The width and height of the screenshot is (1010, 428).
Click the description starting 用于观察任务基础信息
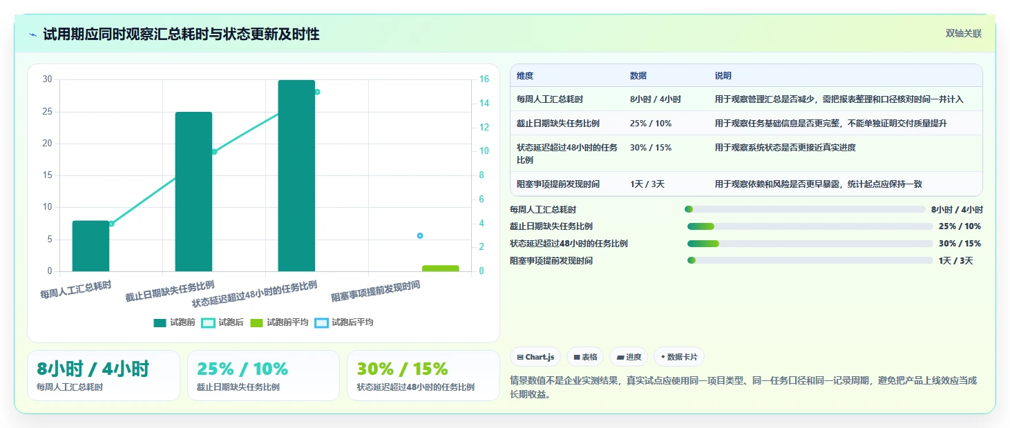[831, 124]
